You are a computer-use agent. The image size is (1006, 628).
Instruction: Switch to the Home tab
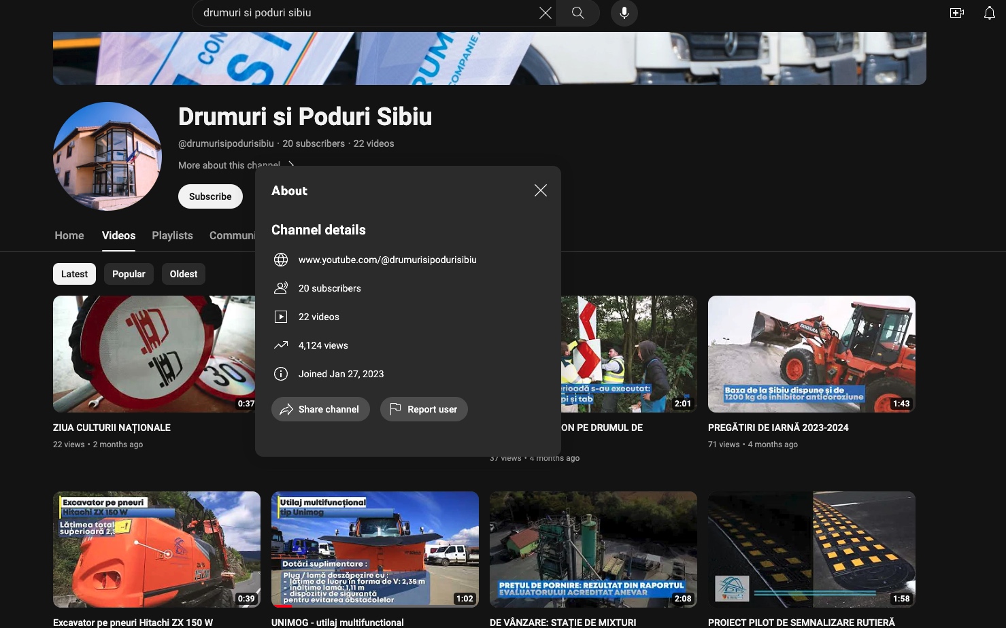[x=69, y=235]
